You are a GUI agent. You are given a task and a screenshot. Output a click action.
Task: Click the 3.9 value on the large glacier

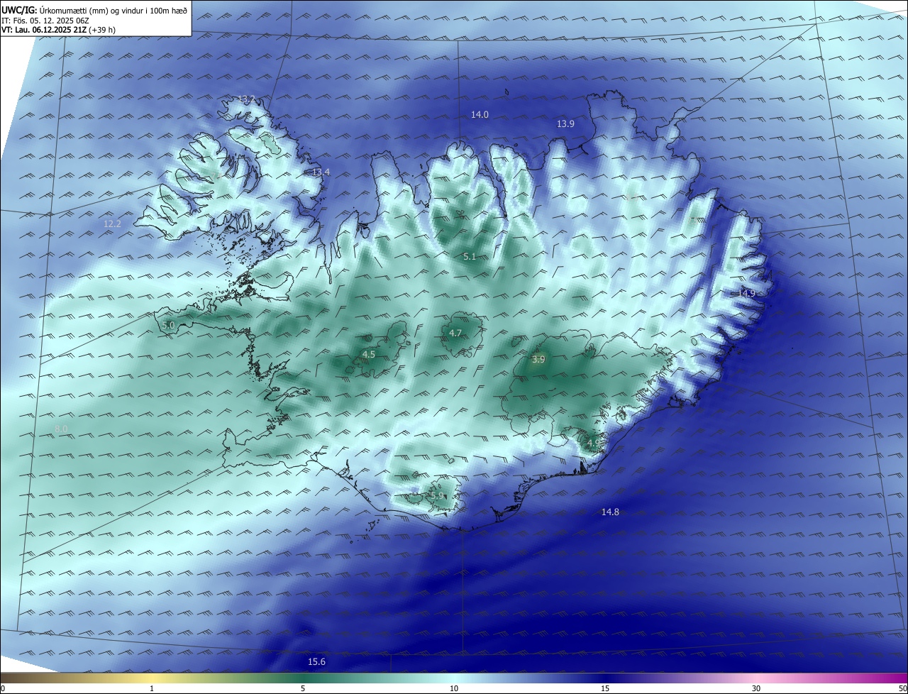pos(538,360)
